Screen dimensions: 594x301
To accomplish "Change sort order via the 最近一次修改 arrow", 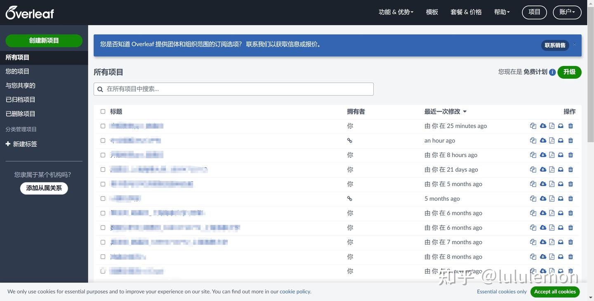I will pos(464,111).
